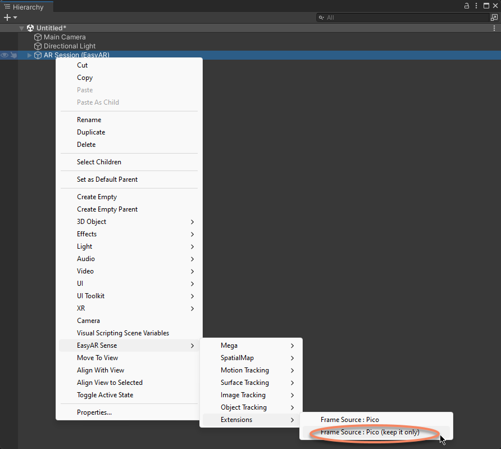The height and width of the screenshot is (449, 501).
Task: Click the Unity scene icon next to Untitled
Action: point(30,28)
